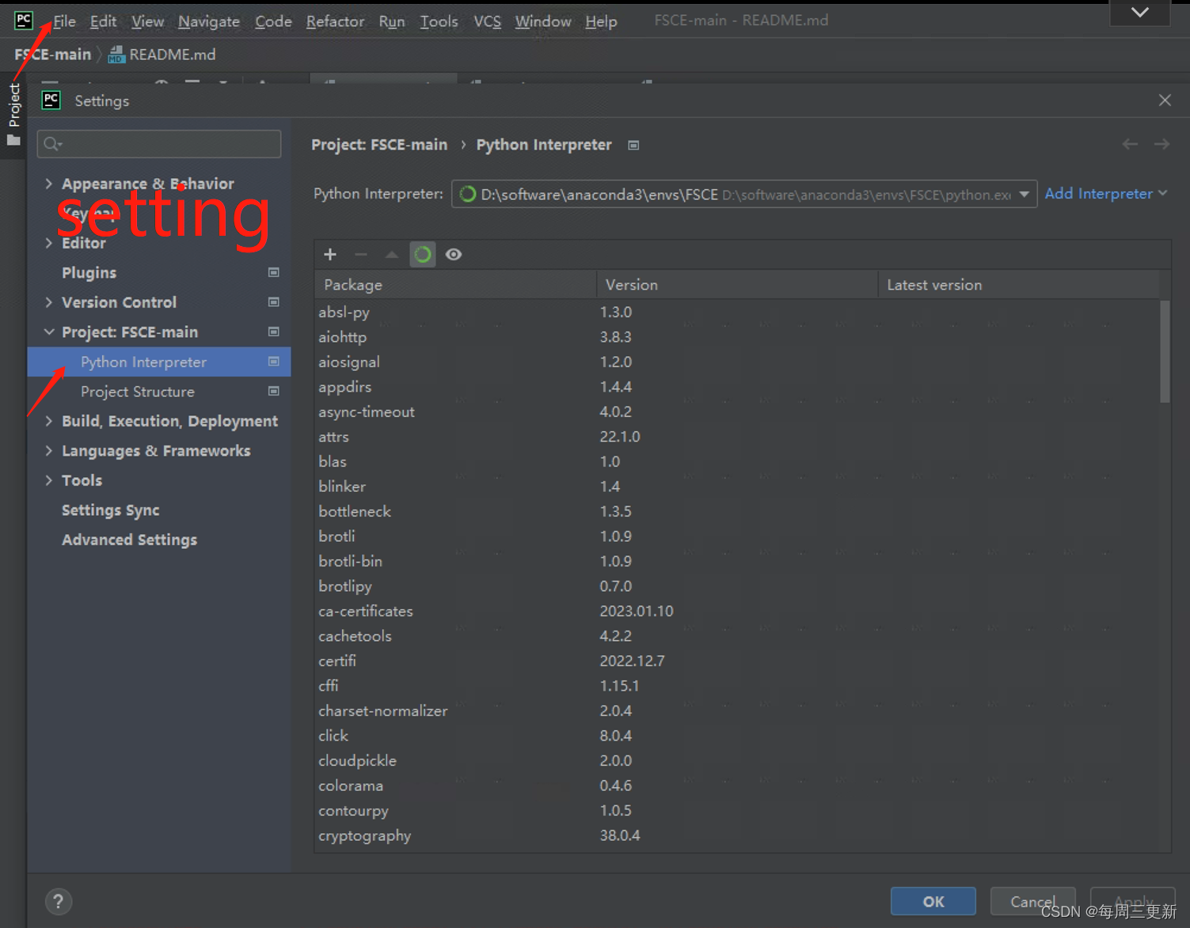Click the project-level icon beside Project Structure
This screenshot has height=928, width=1190.
(274, 391)
